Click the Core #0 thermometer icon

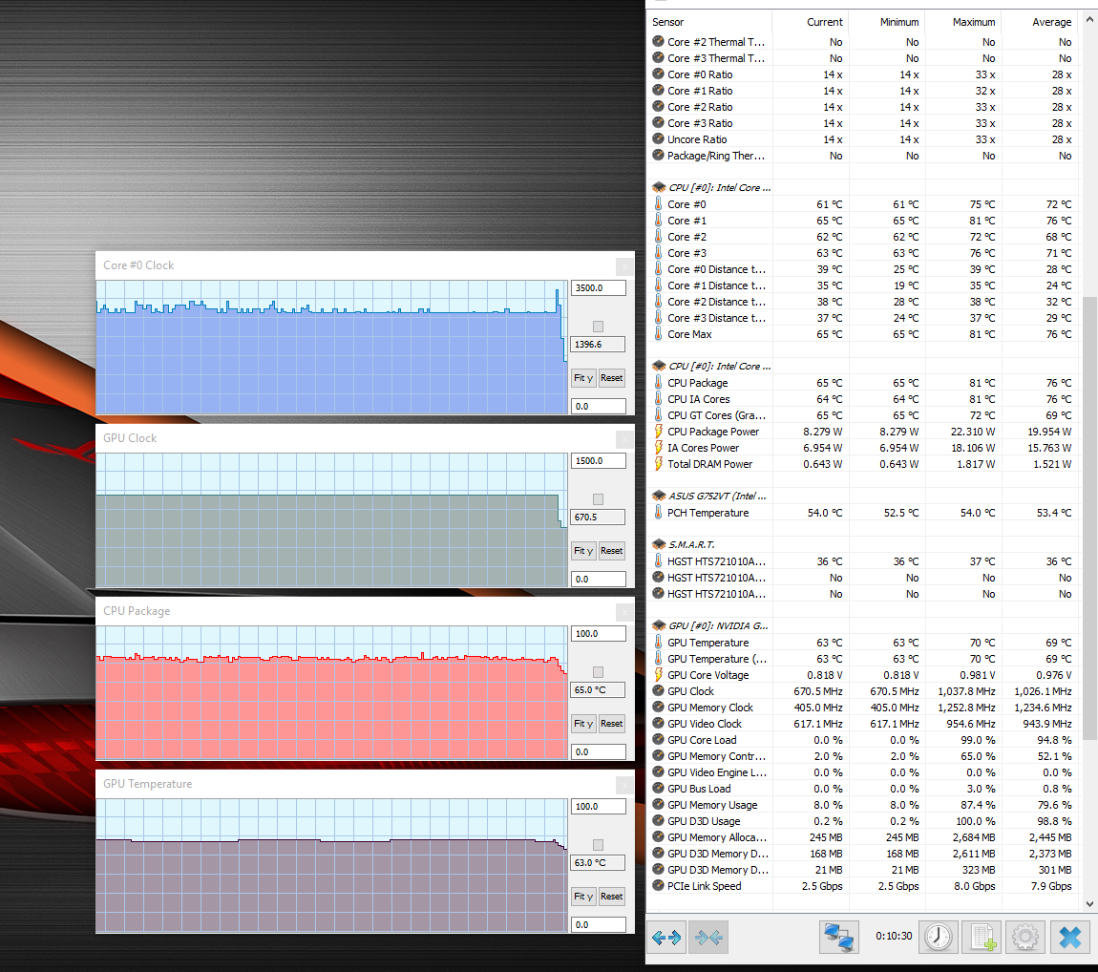[x=658, y=204]
